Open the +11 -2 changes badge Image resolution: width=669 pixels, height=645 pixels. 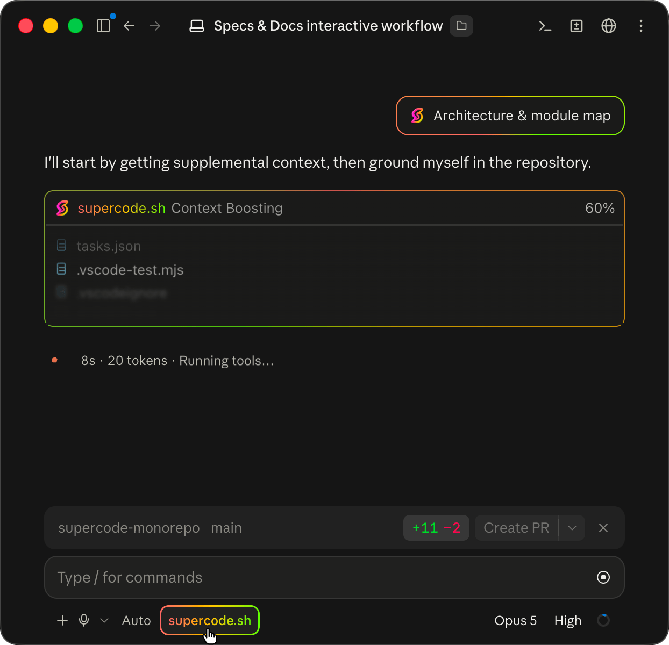coord(436,528)
